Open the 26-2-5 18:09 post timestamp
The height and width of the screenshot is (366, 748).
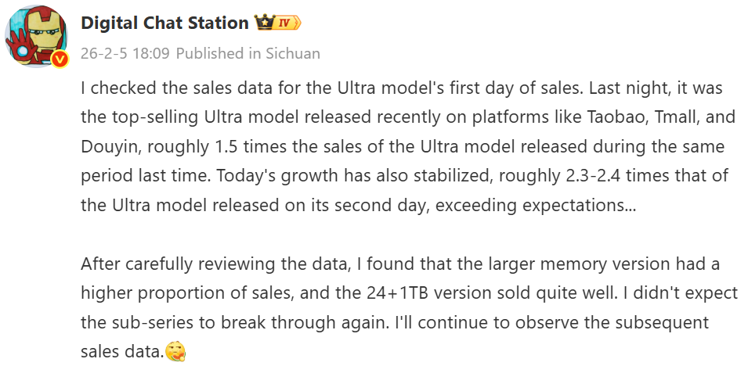pyautogui.click(x=125, y=53)
